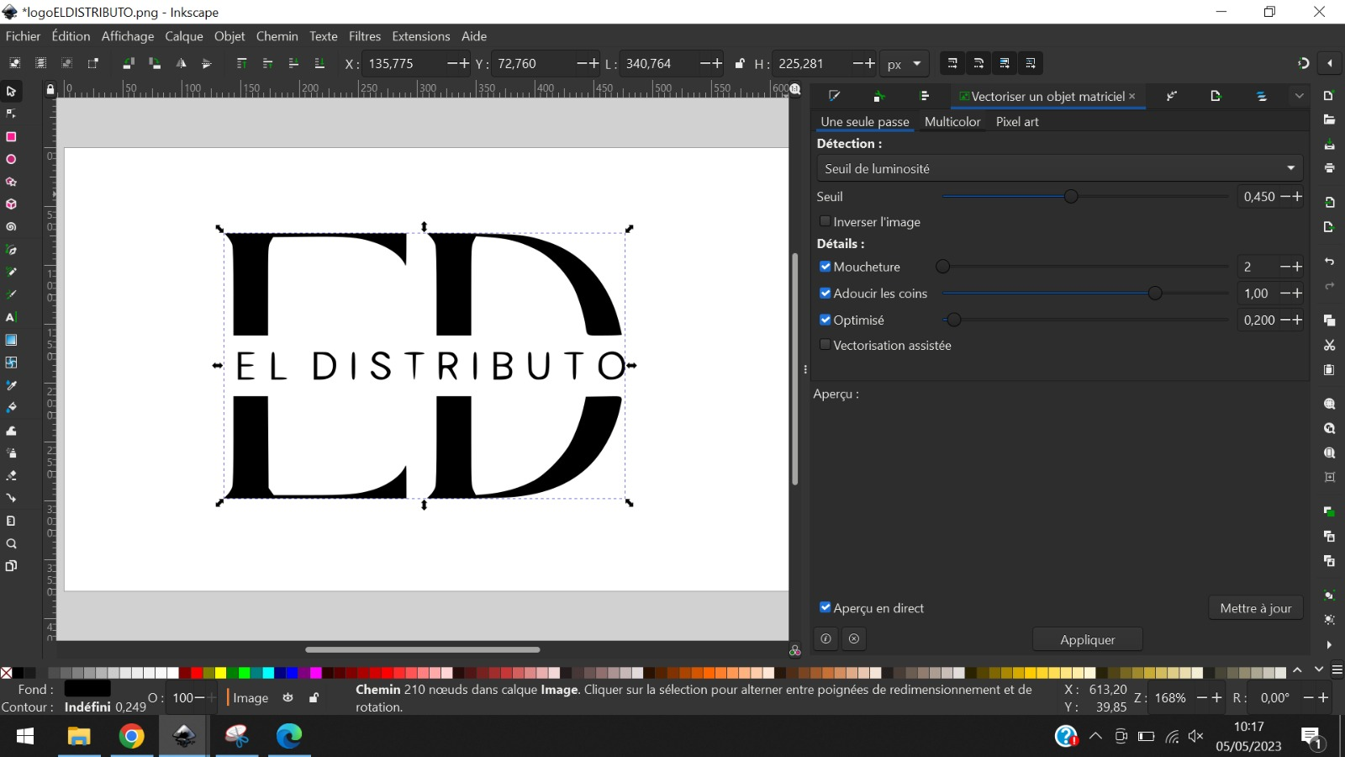The height and width of the screenshot is (757, 1345).
Task: Open the Seuil de luminosité detection dropdown
Action: click(x=1059, y=168)
